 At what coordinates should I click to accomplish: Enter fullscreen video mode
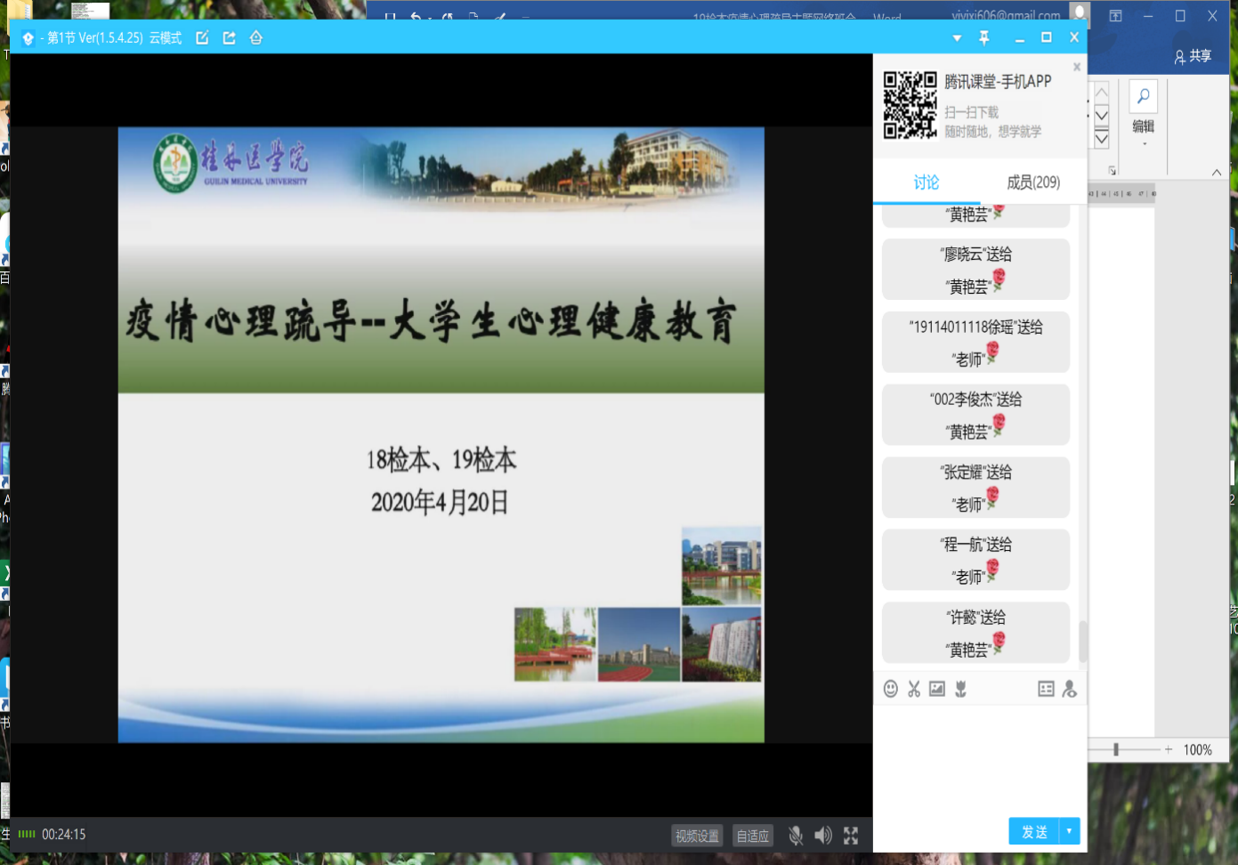point(851,836)
